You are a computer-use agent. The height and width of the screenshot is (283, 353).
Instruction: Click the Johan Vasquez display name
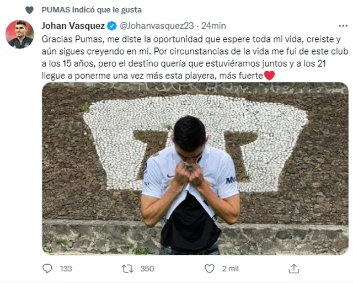click(x=72, y=25)
